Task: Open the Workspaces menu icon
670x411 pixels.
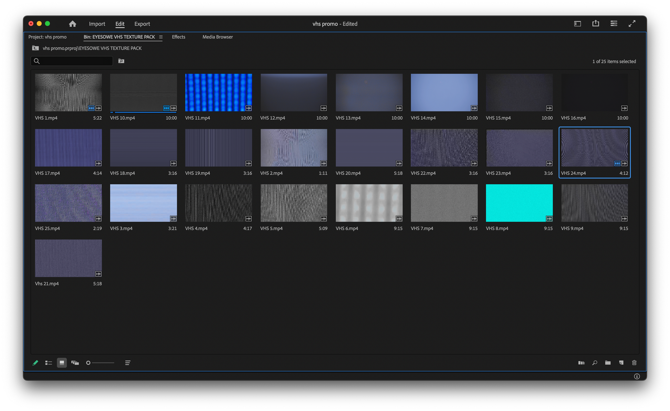Action: tap(577, 24)
